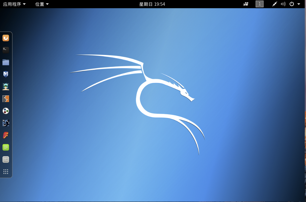Open the Terminal from the dock
The width and height of the screenshot is (306, 202).
[x=6, y=50]
